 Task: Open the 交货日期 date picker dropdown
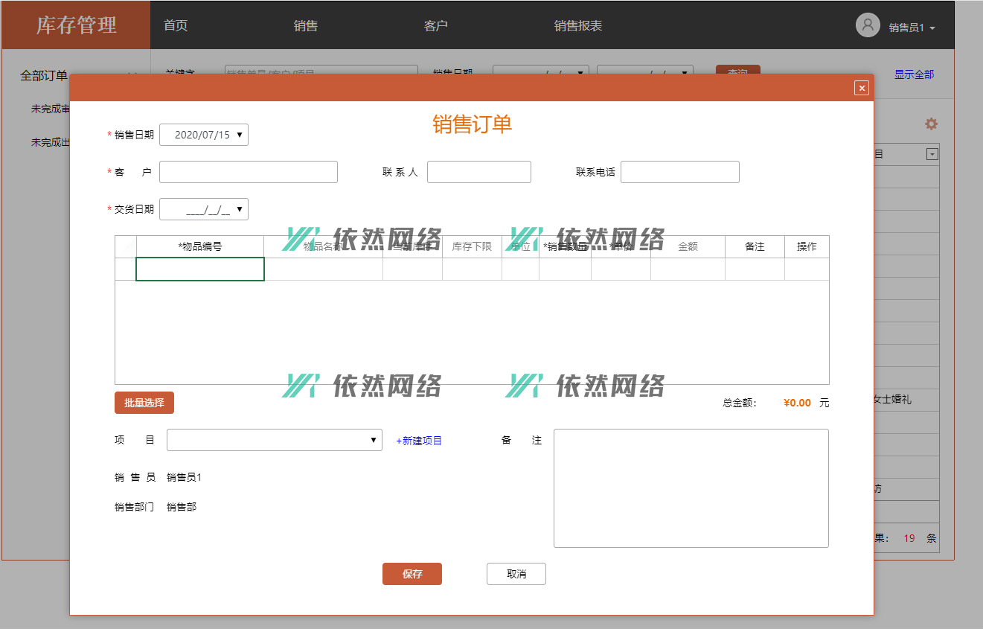(x=239, y=209)
